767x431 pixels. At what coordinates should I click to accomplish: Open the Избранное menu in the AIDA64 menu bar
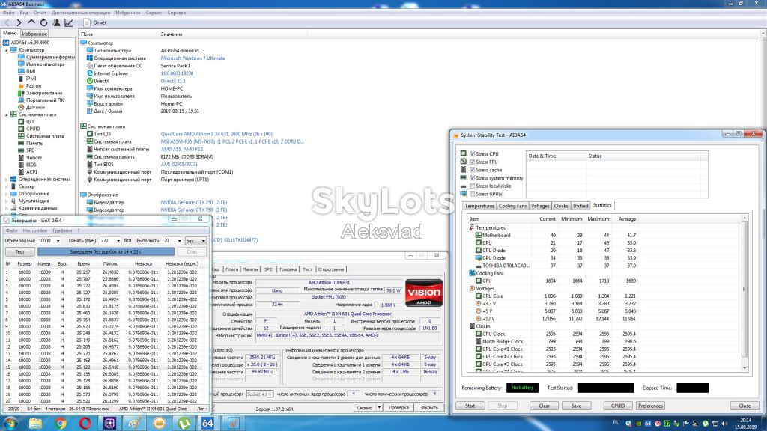point(127,13)
